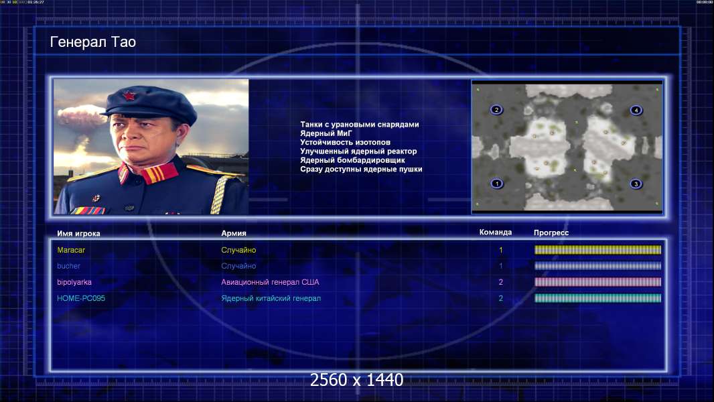Click the HOME-PC095 teal progress bar
The height and width of the screenshot is (402, 714).
click(x=597, y=298)
